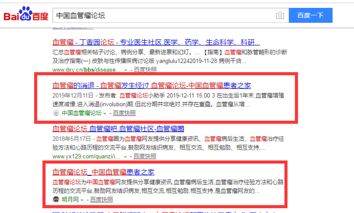Open 百度快照 beside www.yx129.com result
Viewport: 354px width, 213px height.
click(x=145, y=156)
